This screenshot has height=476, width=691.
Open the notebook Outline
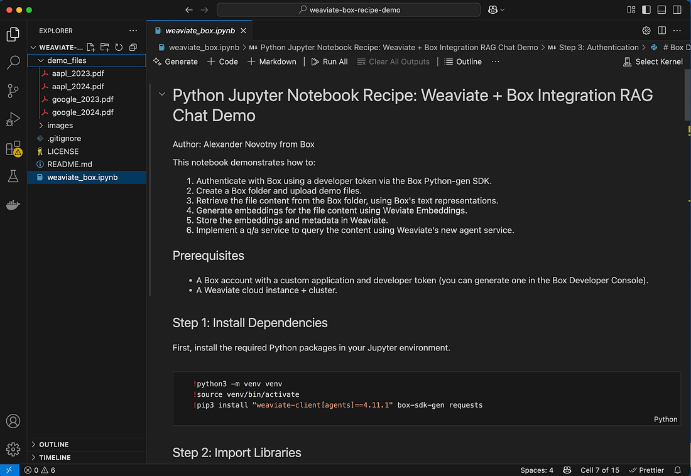tap(463, 62)
